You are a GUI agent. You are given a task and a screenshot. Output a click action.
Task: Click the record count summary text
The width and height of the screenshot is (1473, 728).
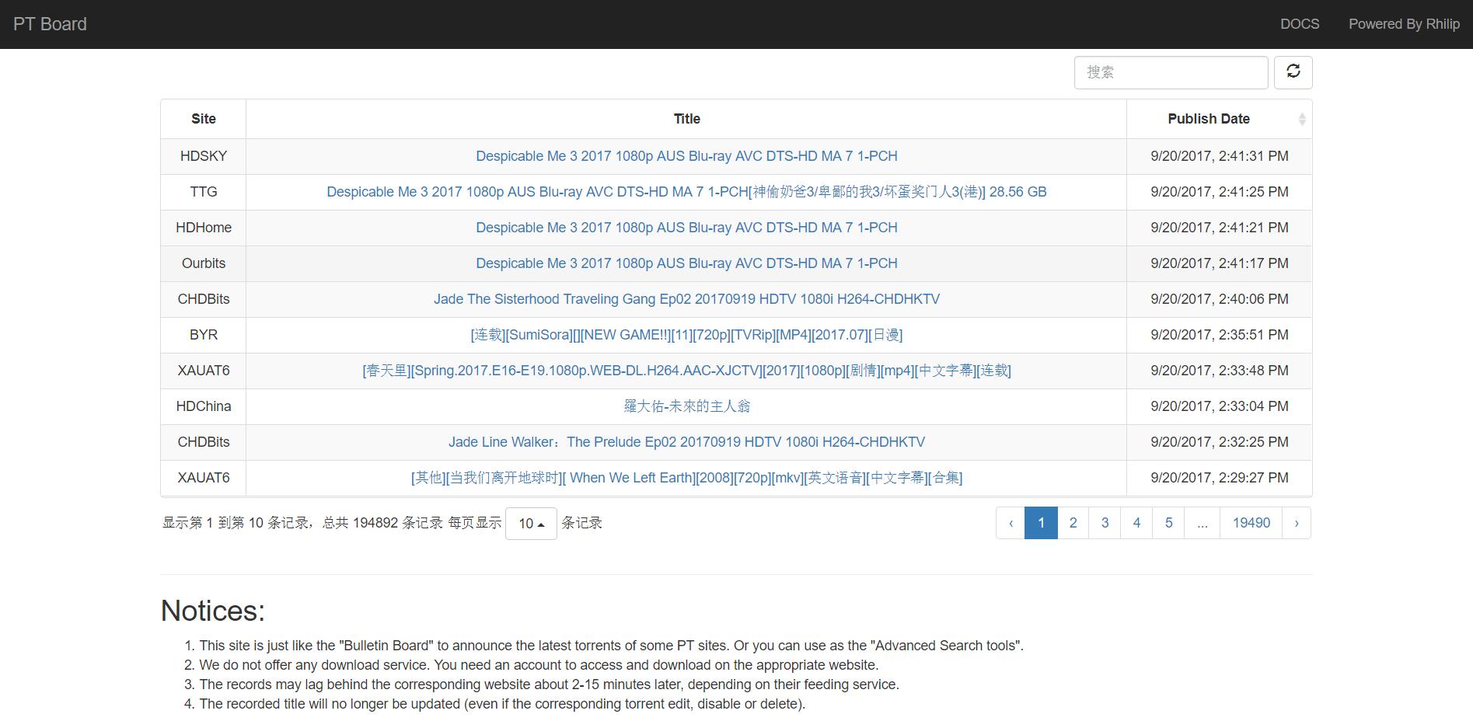pos(303,523)
